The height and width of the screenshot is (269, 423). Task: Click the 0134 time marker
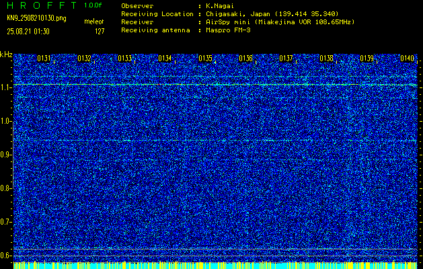pos(165,59)
